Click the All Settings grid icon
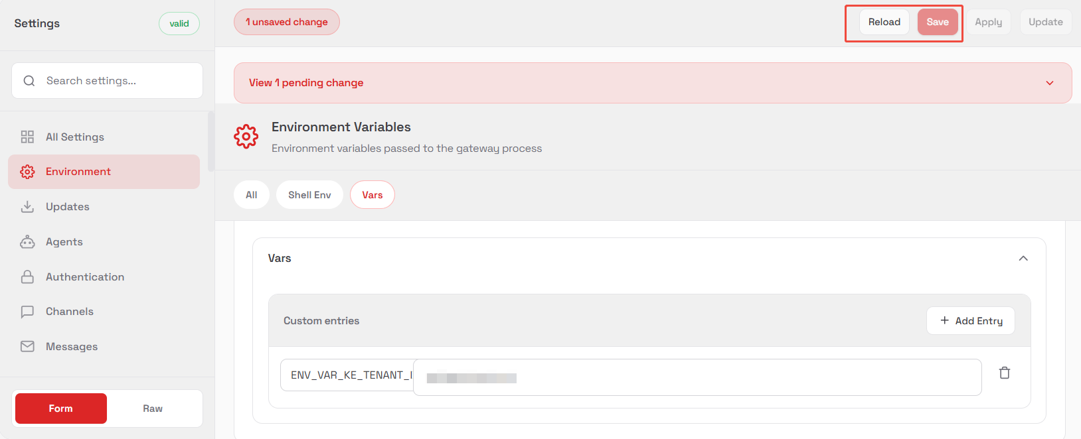This screenshot has height=439, width=1081. (27, 137)
